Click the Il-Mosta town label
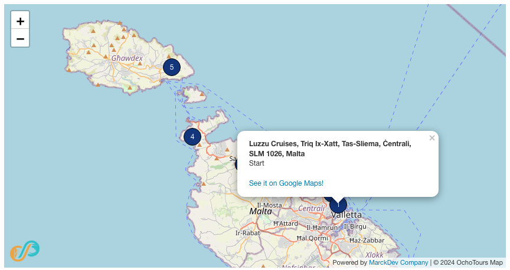Viewport: 510px width, 270px height. (x=269, y=205)
